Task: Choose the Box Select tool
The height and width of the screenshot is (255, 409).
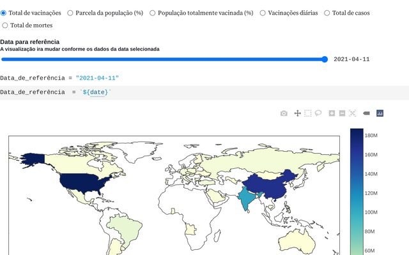Action: pyautogui.click(x=307, y=113)
